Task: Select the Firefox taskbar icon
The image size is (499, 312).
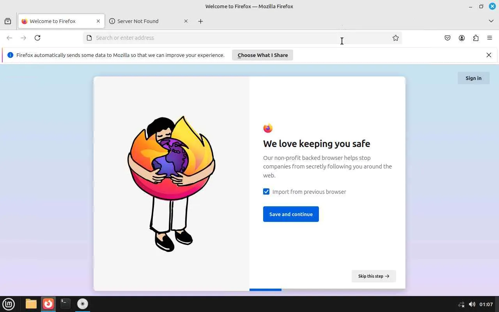Action: (48, 304)
